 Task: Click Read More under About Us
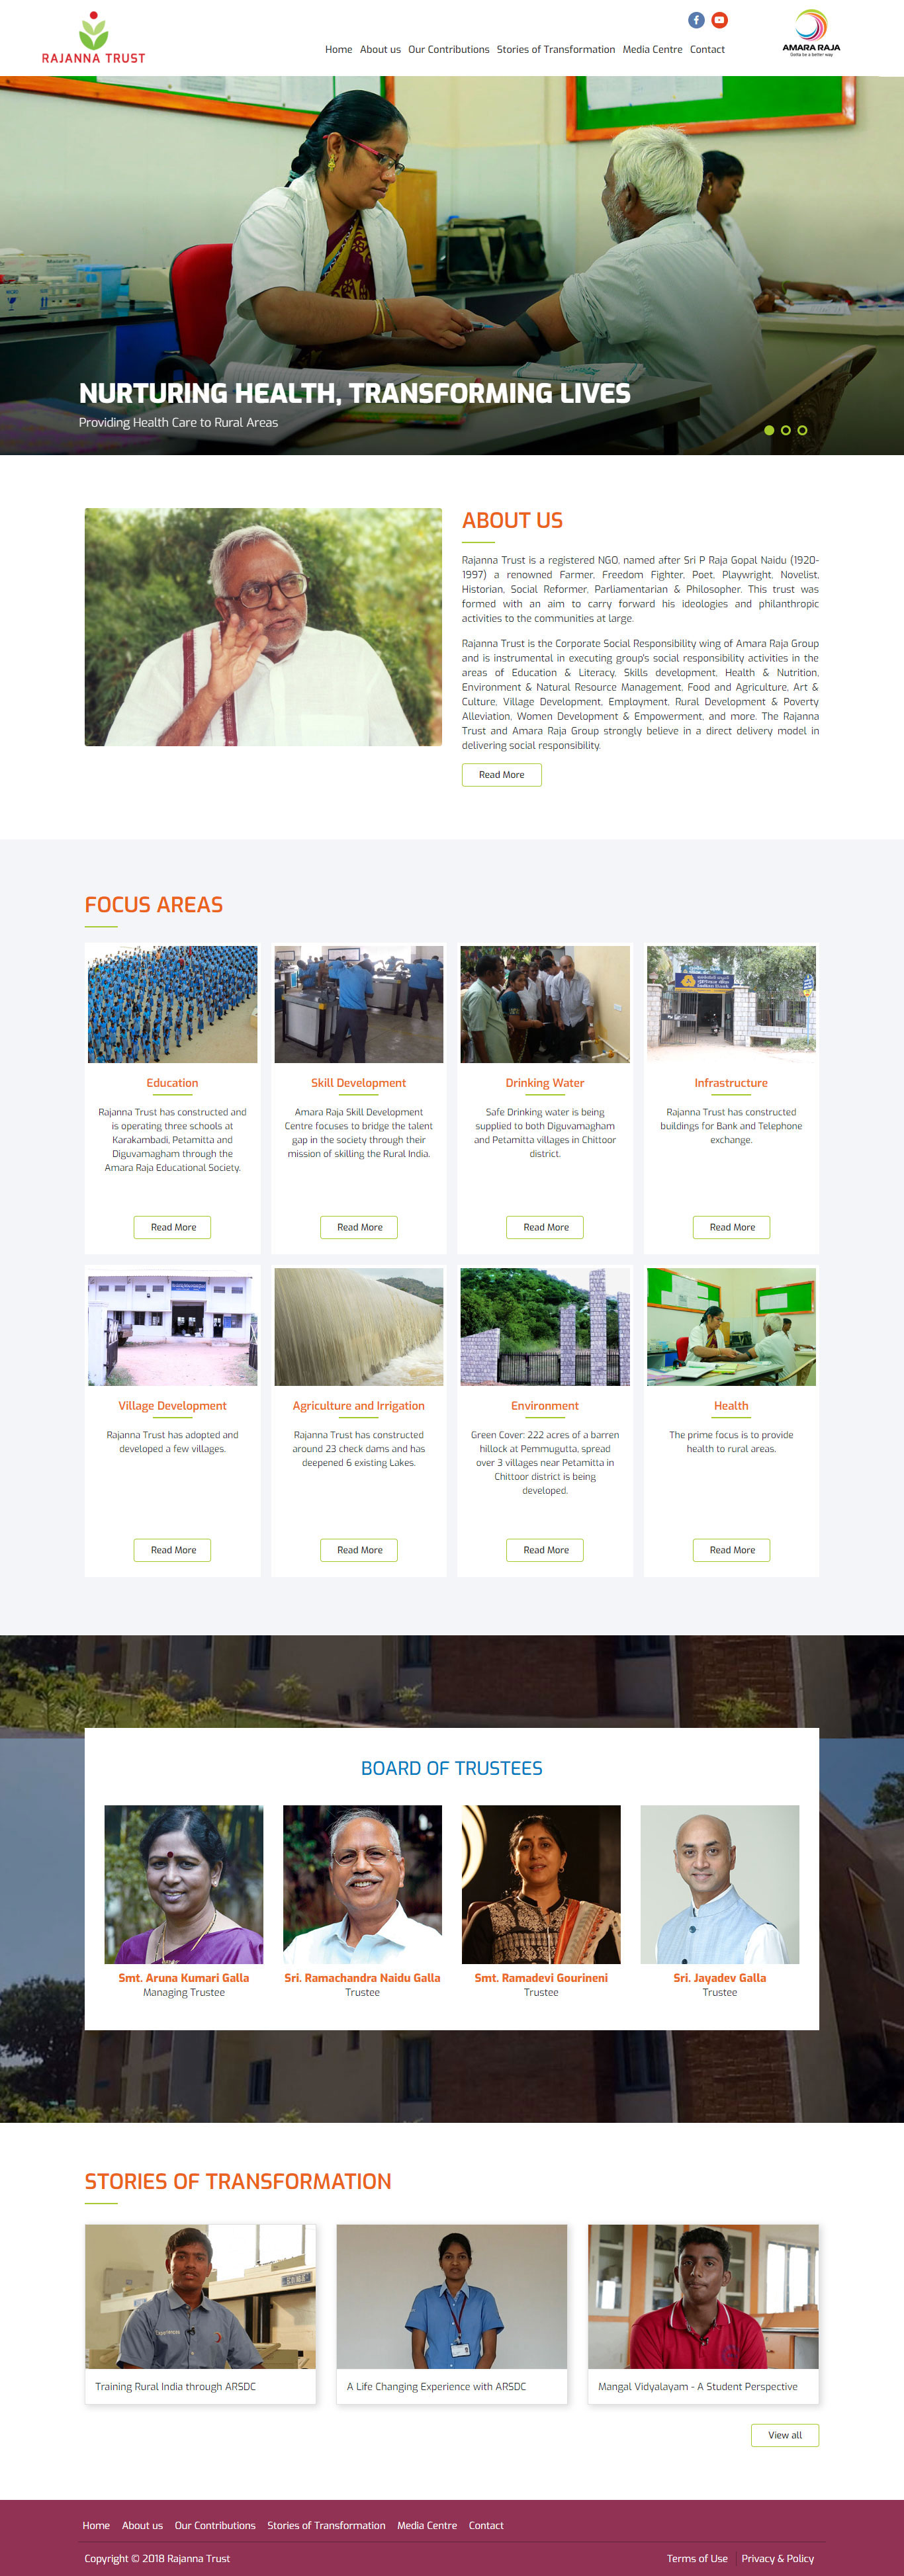click(x=502, y=775)
